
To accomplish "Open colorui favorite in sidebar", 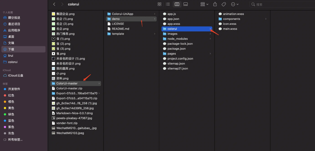I will click(24, 62).
